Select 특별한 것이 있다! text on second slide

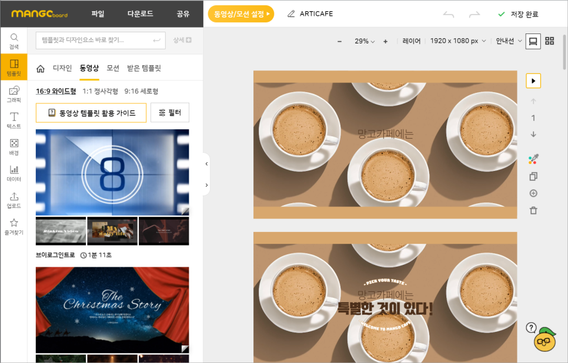pos(385,309)
